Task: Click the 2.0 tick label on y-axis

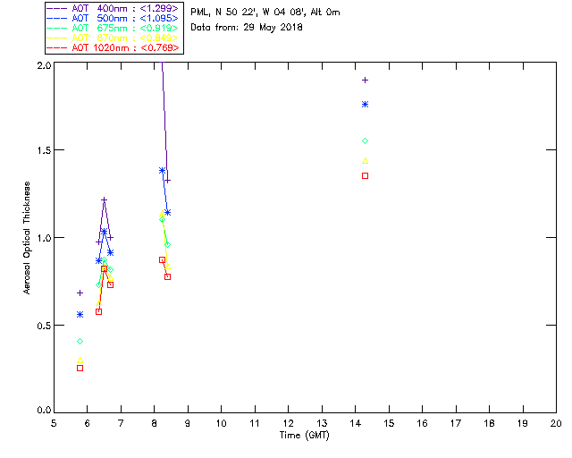Action: coord(43,67)
